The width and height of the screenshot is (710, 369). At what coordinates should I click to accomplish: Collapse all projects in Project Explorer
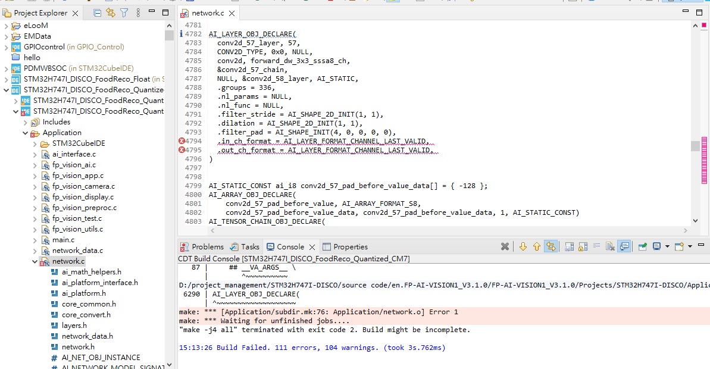point(97,12)
